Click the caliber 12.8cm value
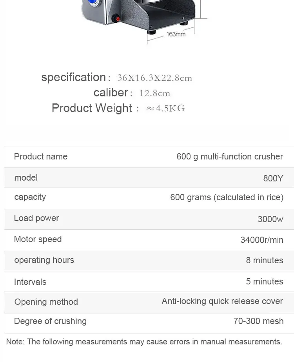The image size is (294, 362). tap(155, 93)
